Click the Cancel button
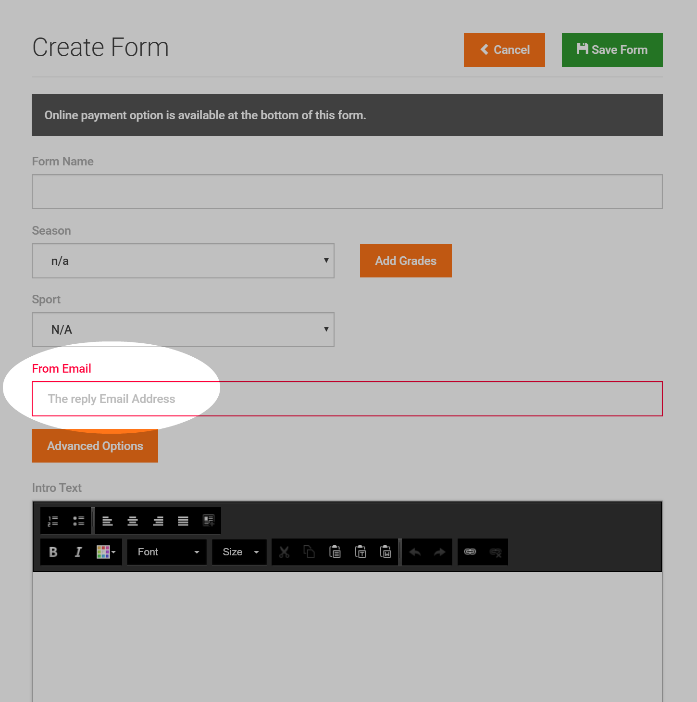The height and width of the screenshot is (702, 697). coord(504,50)
